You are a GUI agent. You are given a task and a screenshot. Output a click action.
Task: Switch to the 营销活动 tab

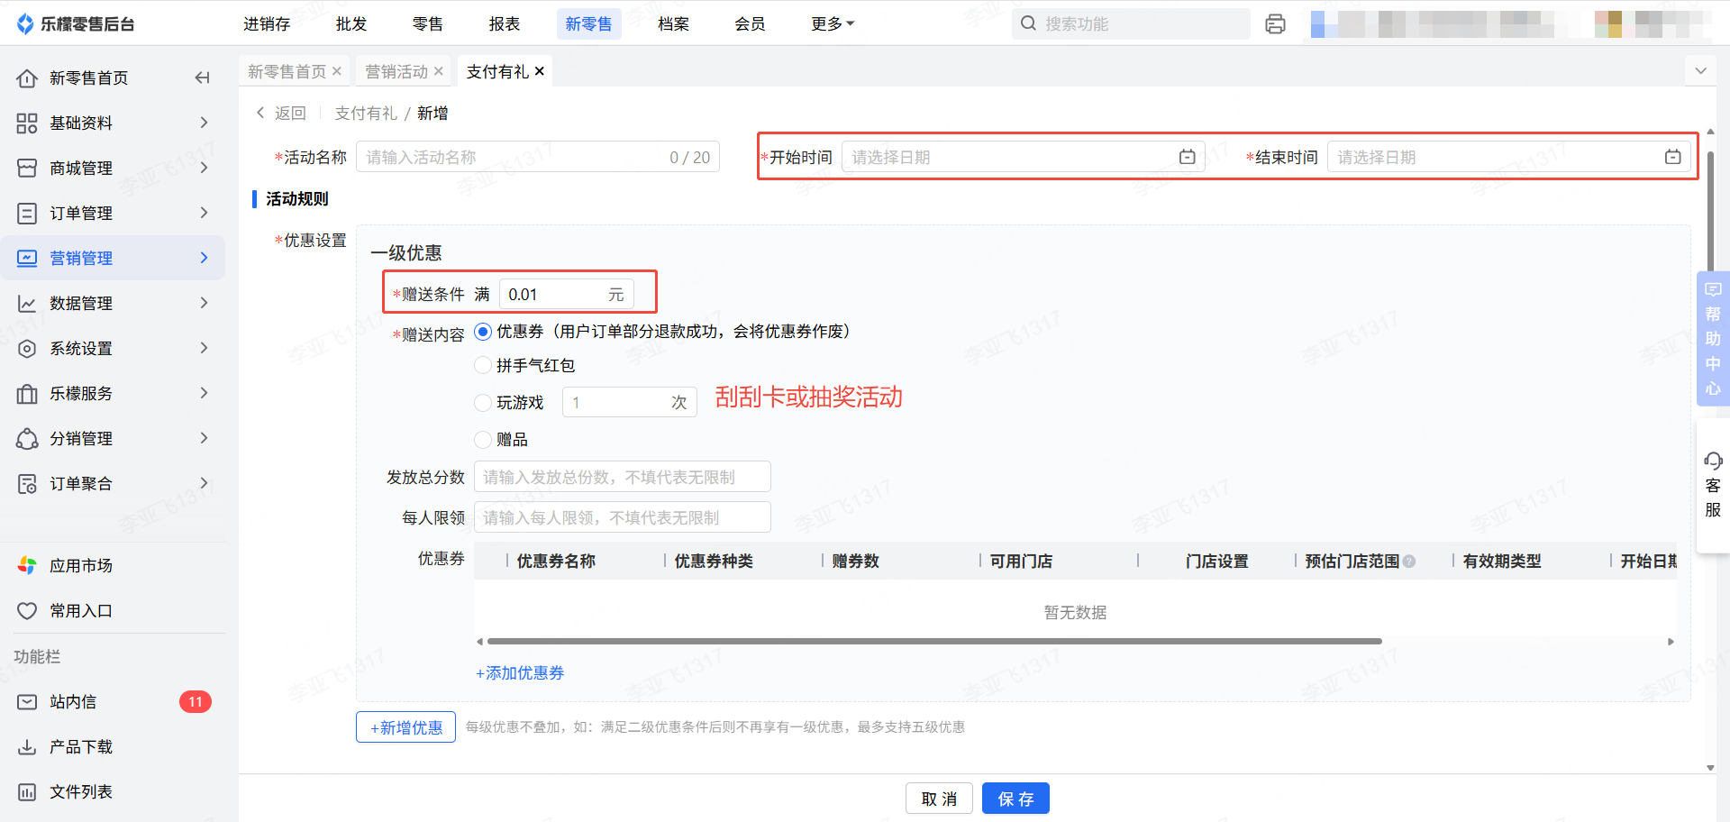point(396,71)
